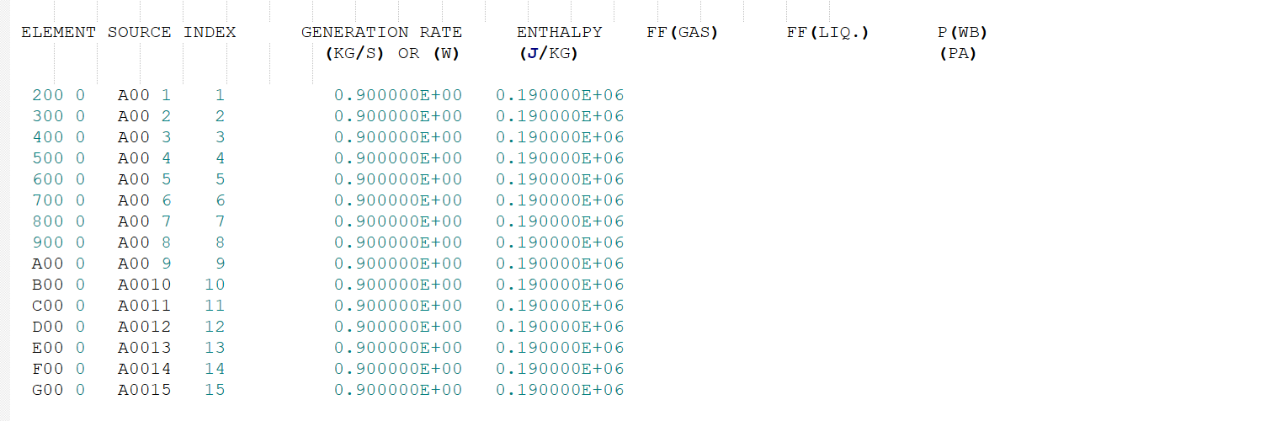Click the FF(GAS) column header

coord(682,33)
